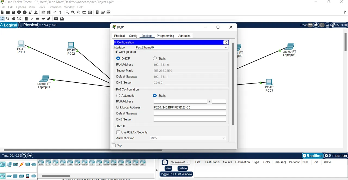Open the Physical tab in PC01
348x180 pixels.
click(119, 36)
